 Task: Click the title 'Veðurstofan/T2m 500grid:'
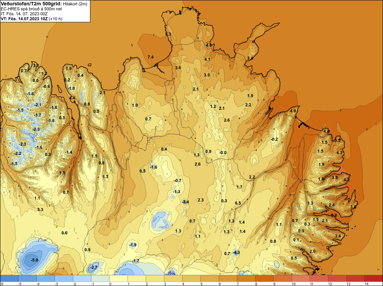click(31, 4)
